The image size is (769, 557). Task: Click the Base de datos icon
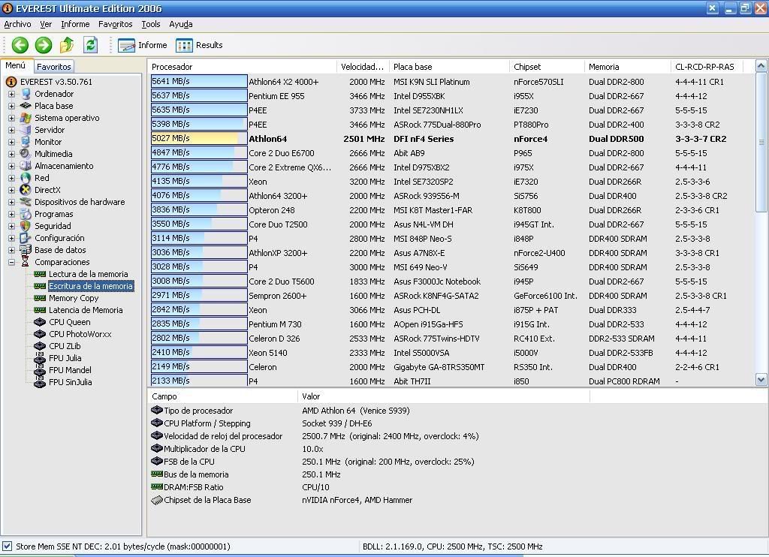[26, 250]
